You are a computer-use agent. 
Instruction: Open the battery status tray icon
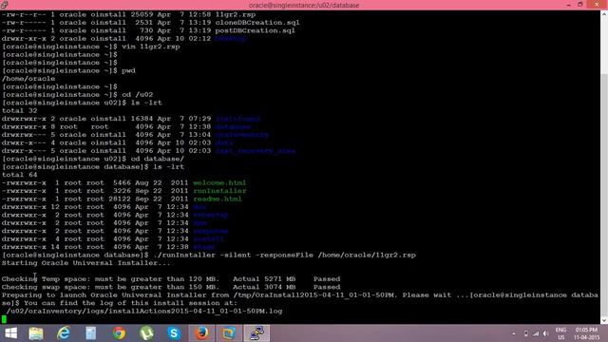[525, 333]
